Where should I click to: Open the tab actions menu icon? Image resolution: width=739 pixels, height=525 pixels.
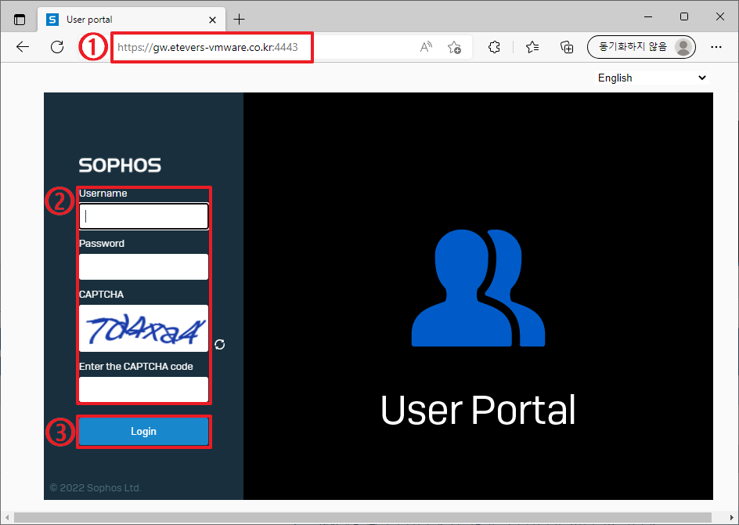pyautogui.click(x=20, y=20)
